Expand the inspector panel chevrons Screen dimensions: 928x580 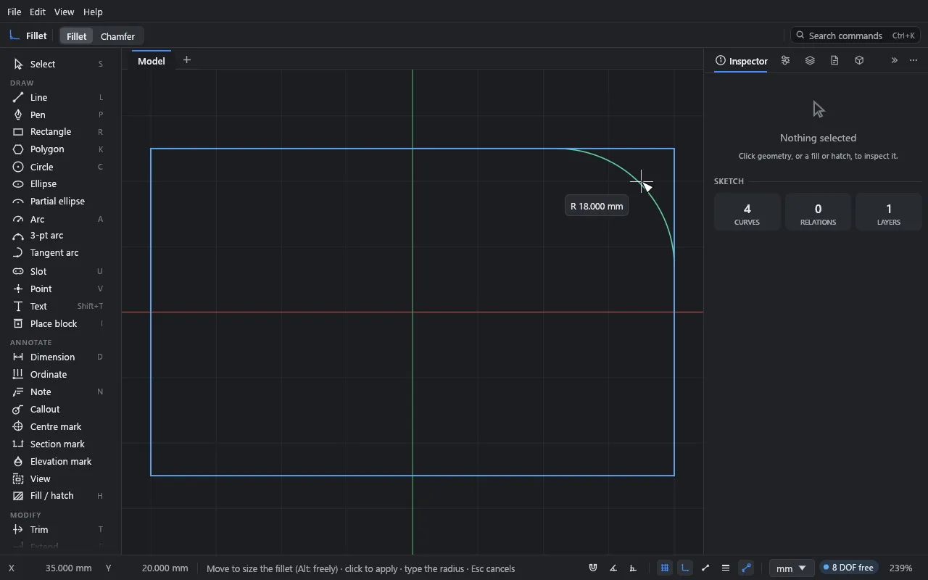pos(894,61)
